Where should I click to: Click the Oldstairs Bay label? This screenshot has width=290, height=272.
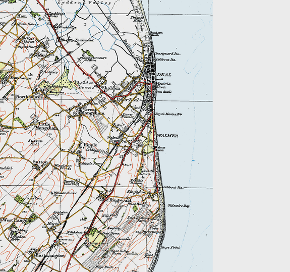pyautogui.click(x=179, y=206)
